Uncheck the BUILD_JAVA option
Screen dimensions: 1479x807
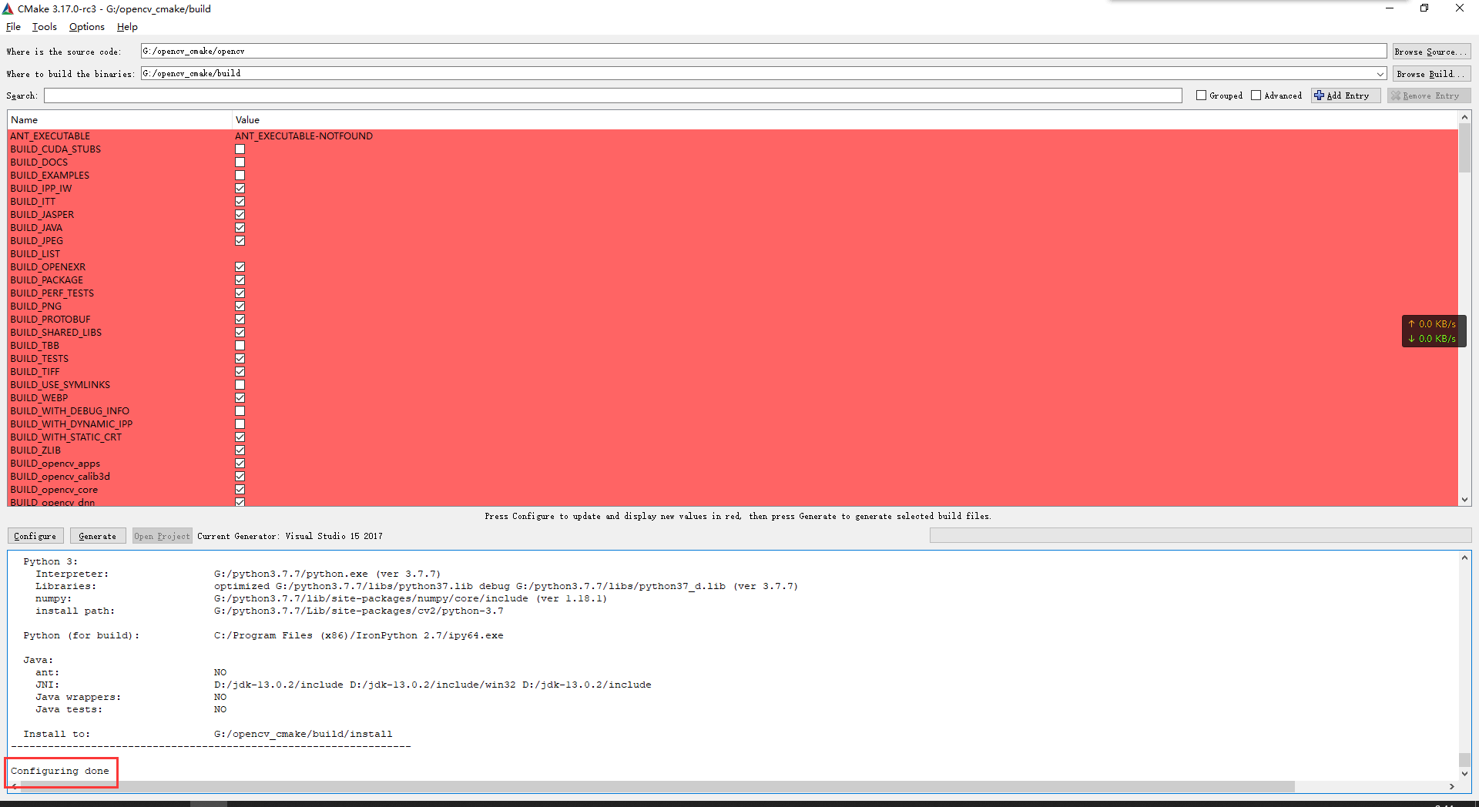pyautogui.click(x=240, y=227)
